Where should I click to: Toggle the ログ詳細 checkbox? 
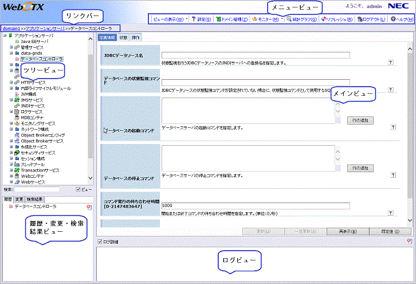(100, 242)
